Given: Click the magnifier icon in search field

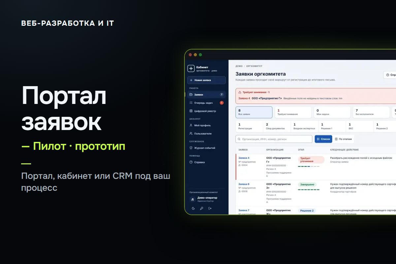Looking at the screenshot, I should coord(239,139).
